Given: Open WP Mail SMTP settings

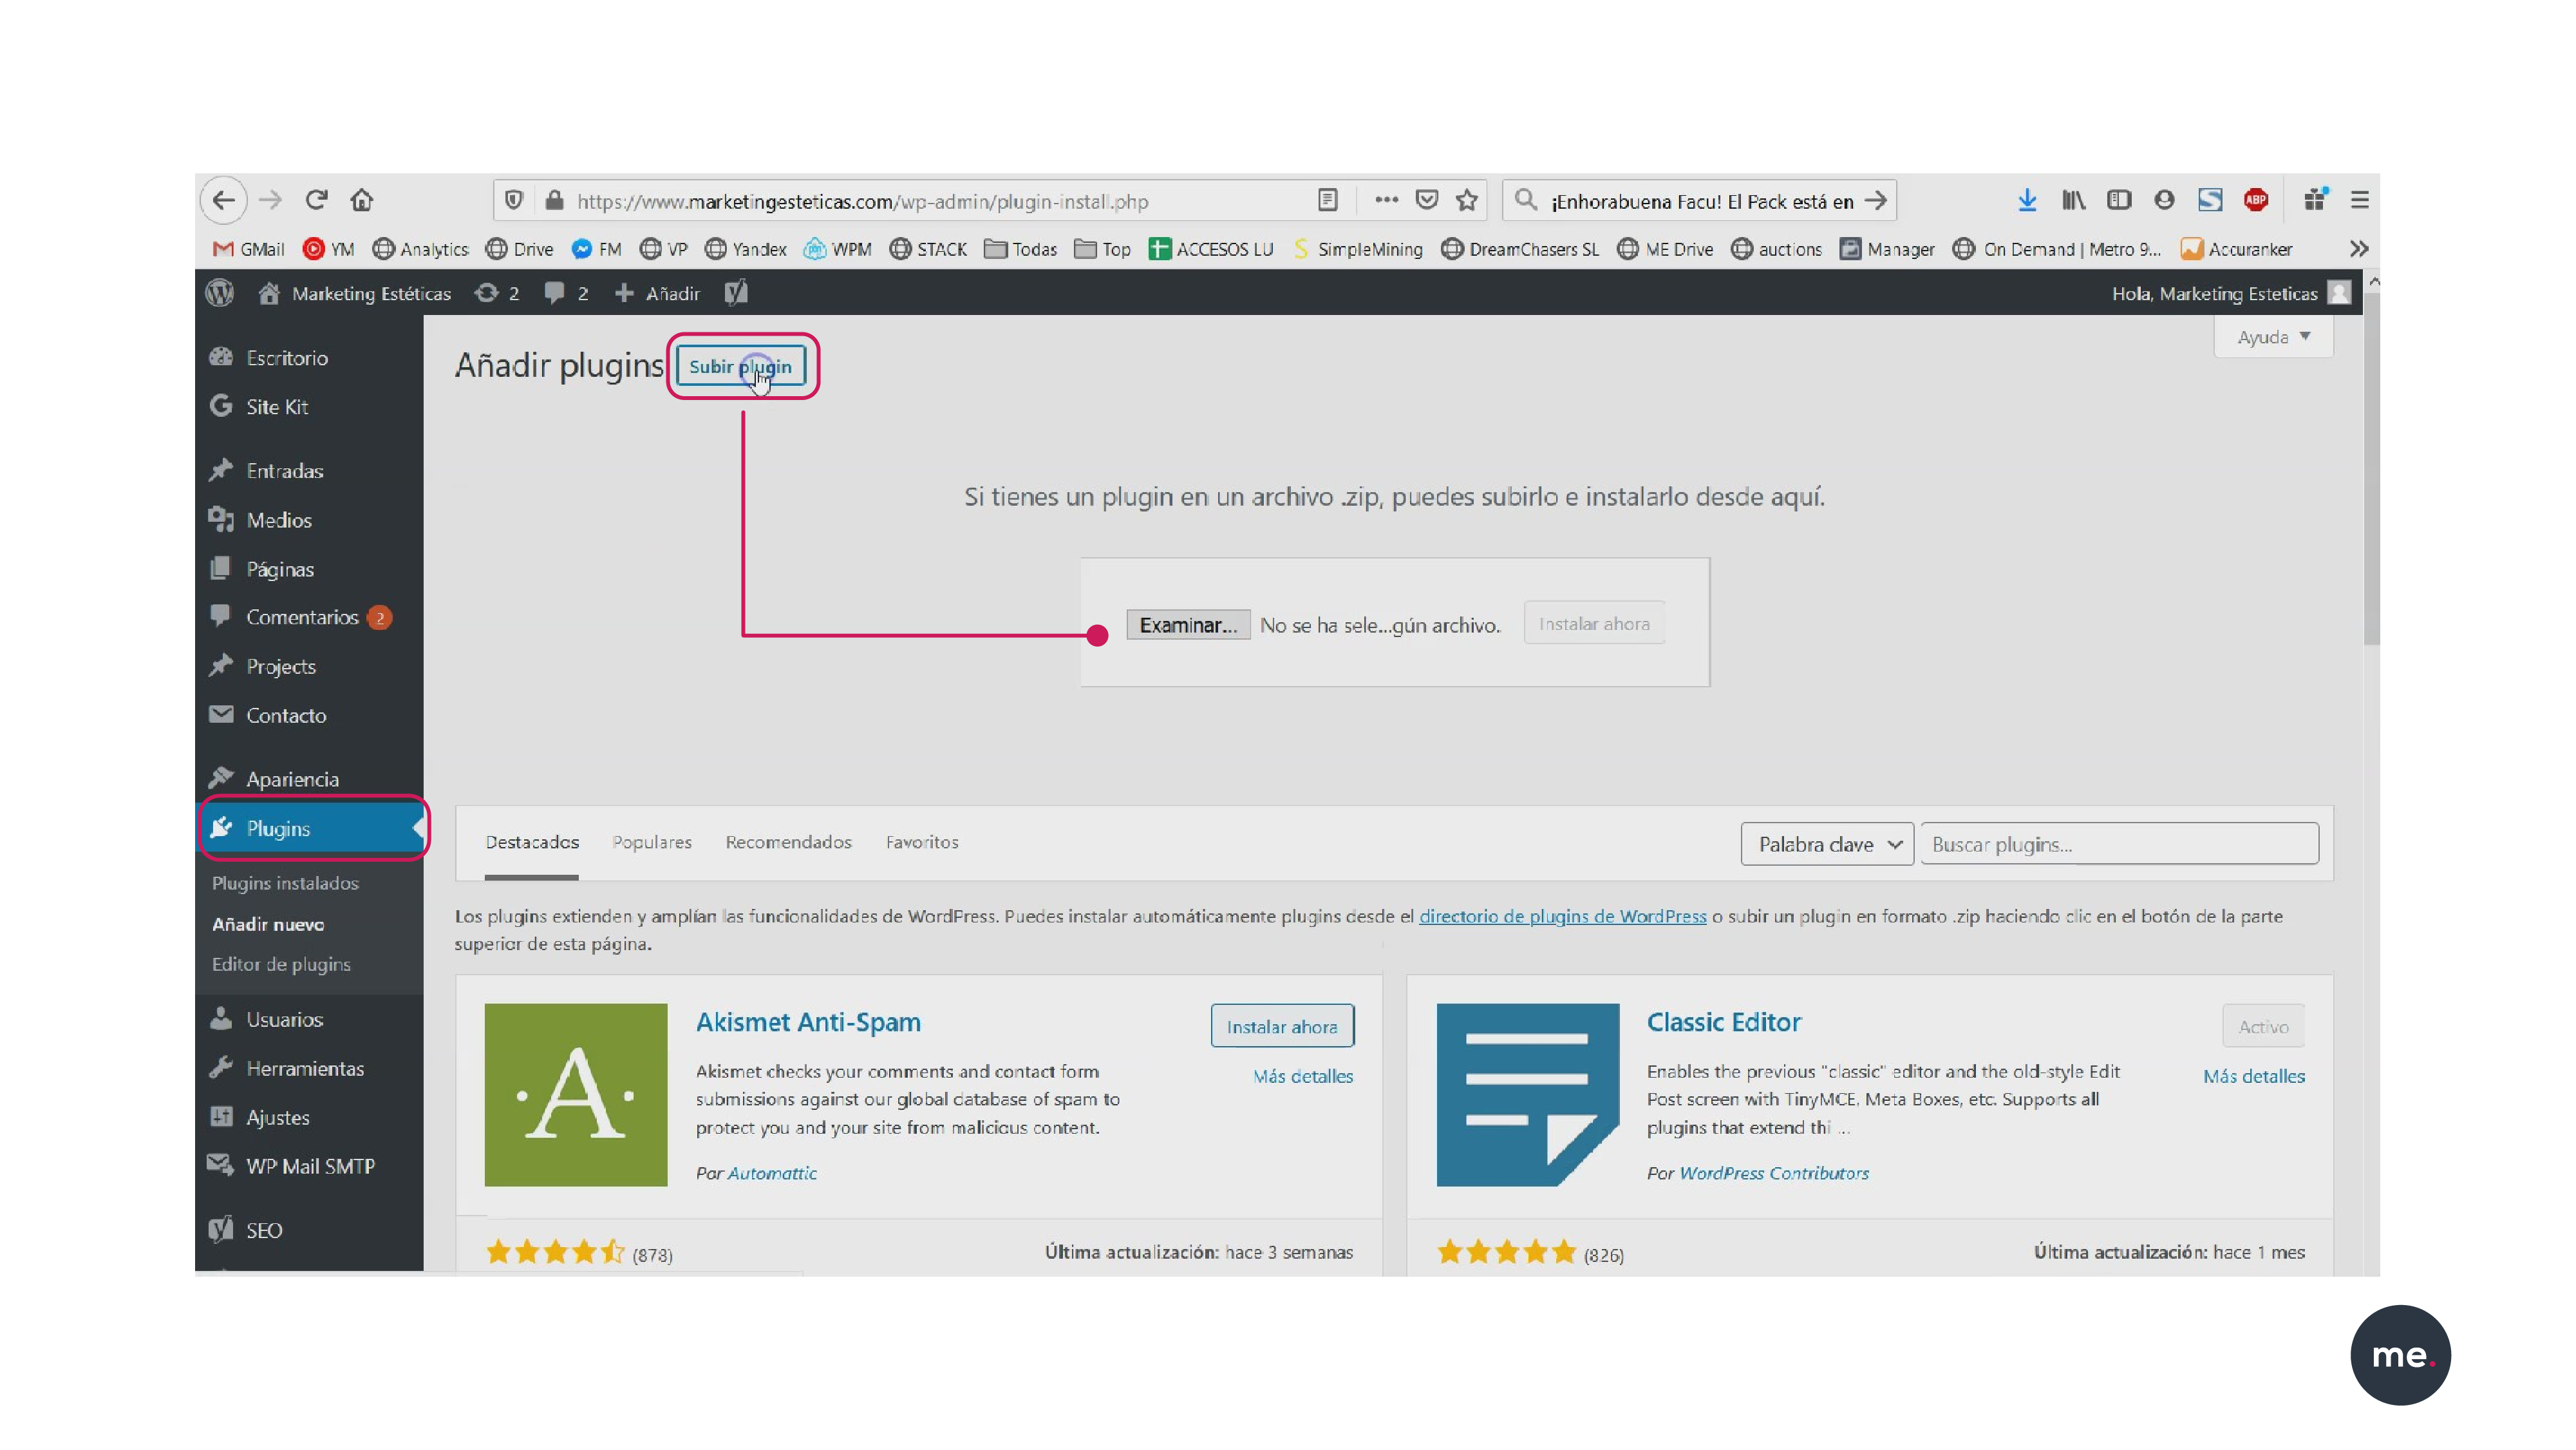Looking at the screenshot, I should (x=310, y=1167).
